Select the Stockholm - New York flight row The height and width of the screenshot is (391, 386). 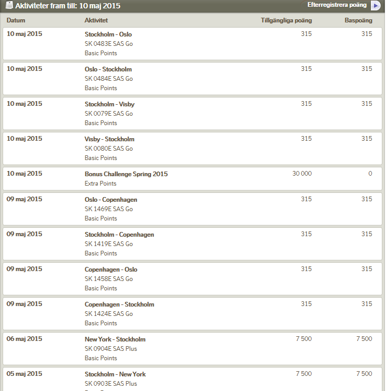[x=115, y=374]
